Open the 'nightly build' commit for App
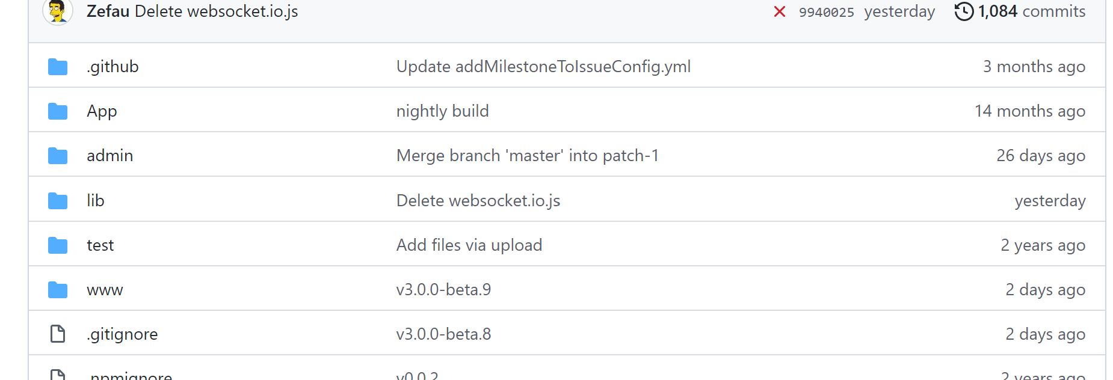Screen dimensions: 1113x380 click(x=442, y=111)
